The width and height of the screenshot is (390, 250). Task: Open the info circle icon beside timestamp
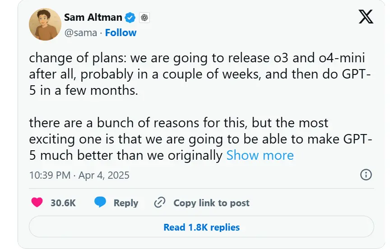pos(366,175)
